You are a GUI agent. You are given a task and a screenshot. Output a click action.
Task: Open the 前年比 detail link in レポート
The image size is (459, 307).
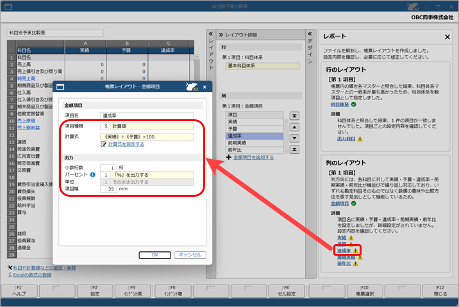[344, 263]
